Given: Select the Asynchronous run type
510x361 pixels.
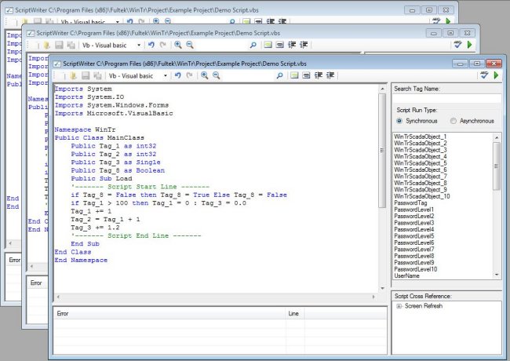Looking at the screenshot, I should click(x=454, y=121).
